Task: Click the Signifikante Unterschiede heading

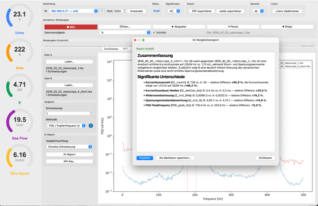Action: 161,77
